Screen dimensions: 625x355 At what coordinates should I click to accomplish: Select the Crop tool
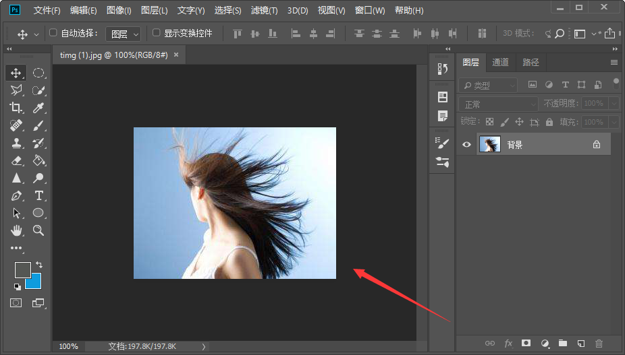click(16, 108)
